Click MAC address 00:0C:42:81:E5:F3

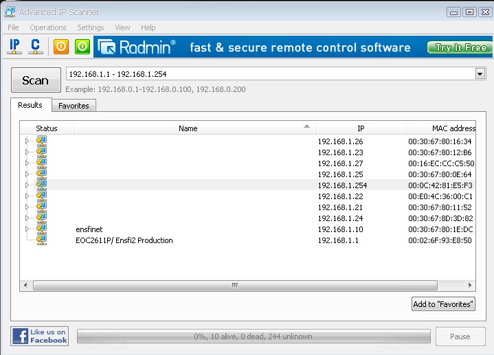pos(440,185)
